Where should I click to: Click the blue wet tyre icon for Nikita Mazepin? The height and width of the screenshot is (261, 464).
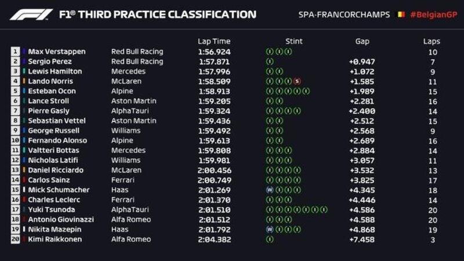pos(269,229)
